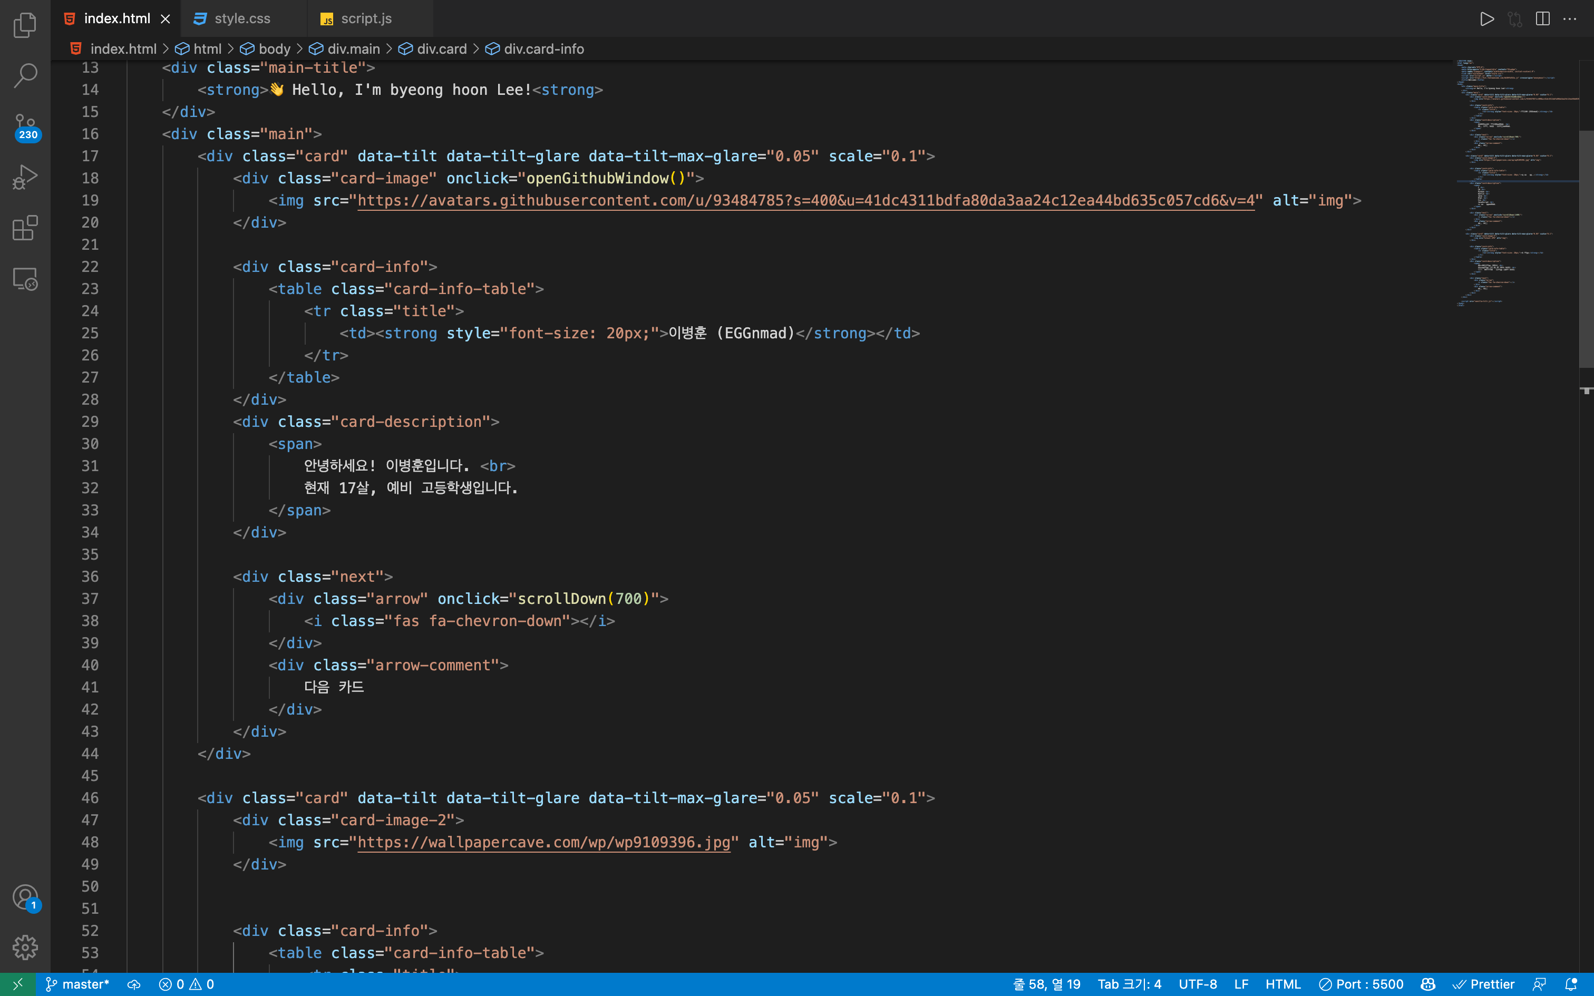The height and width of the screenshot is (996, 1594).
Task: Click the Run play icon in editor toolbar
Action: click(x=1486, y=18)
